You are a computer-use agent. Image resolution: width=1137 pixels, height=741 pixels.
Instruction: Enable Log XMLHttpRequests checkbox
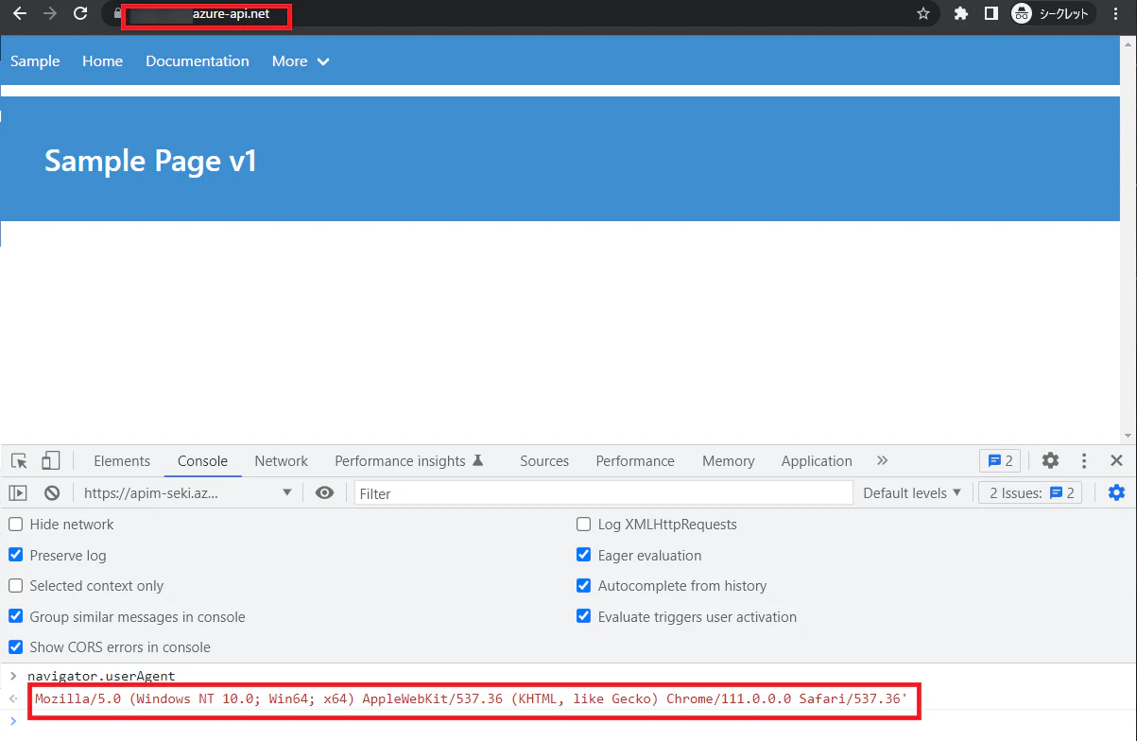click(x=583, y=525)
